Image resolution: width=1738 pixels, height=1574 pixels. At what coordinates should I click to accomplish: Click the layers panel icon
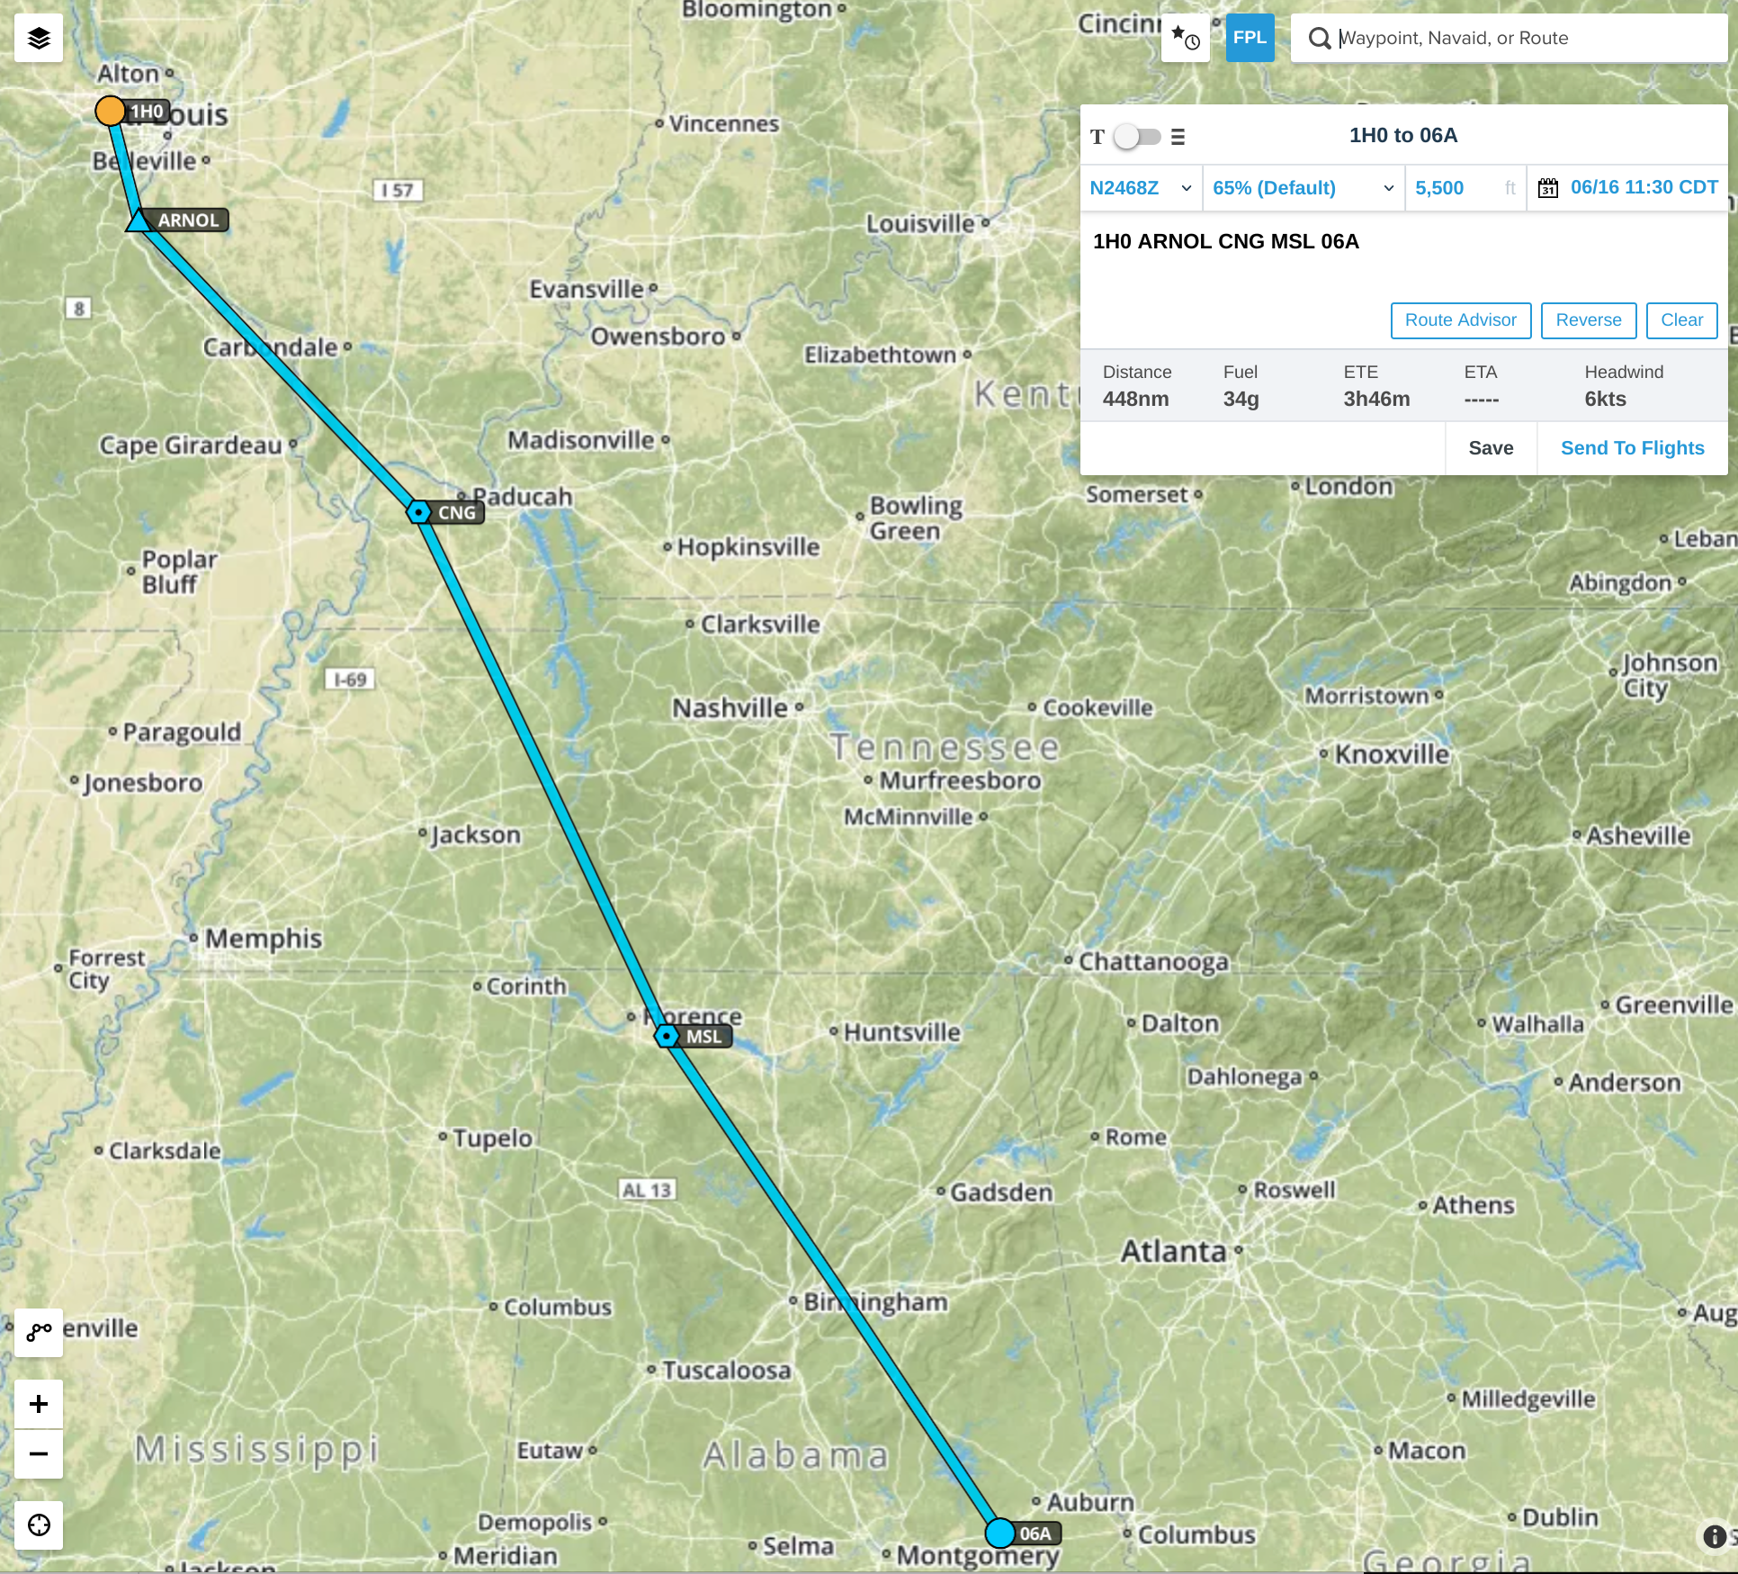(x=38, y=38)
